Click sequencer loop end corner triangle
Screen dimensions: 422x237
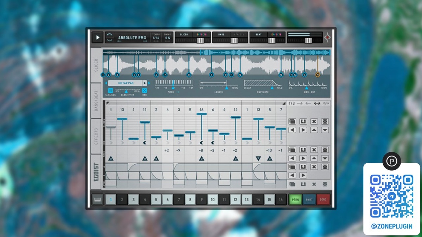[284, 103]
